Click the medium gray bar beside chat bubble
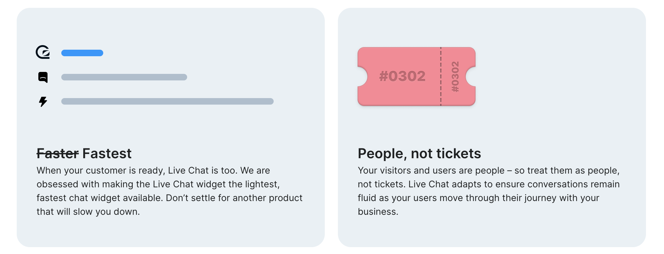 [x=124, y=77]
